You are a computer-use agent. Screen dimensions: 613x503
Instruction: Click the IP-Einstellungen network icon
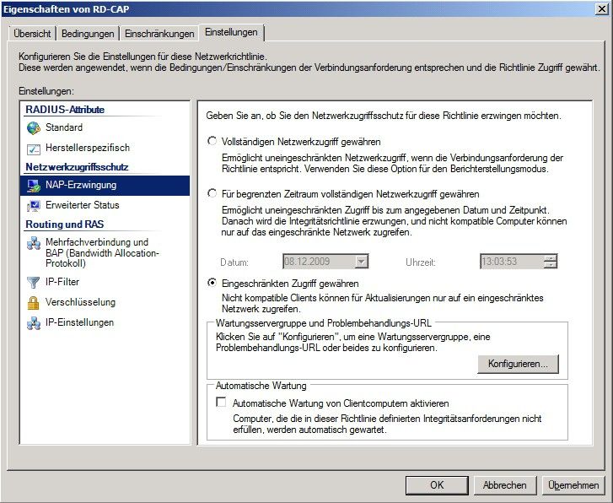point(34,323)
